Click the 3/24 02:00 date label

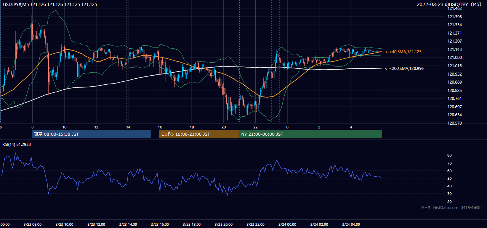coord(319,224)
